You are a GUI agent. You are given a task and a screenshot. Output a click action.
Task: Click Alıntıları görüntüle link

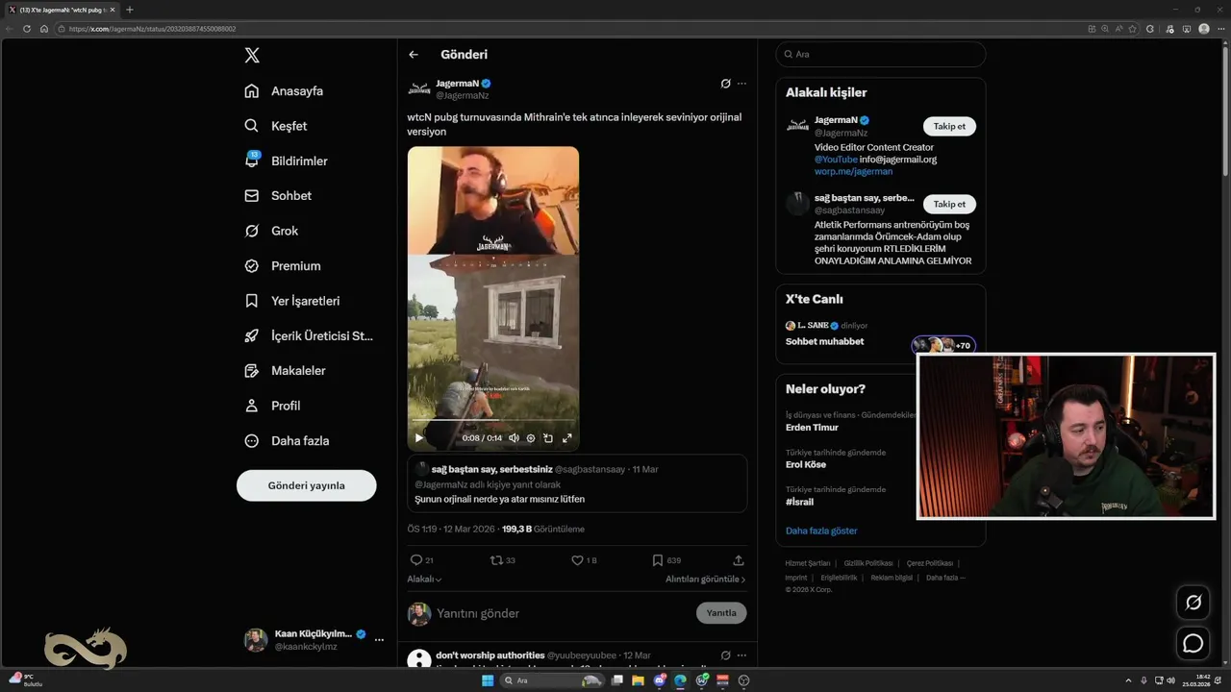(x=705, y=580)
